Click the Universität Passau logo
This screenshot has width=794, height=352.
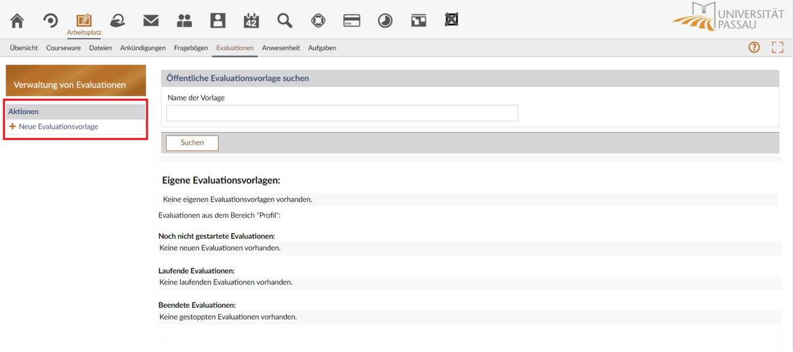tap(729, 17)
